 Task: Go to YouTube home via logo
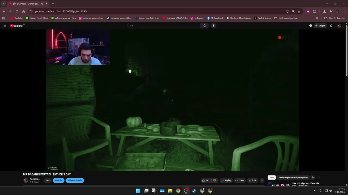(17, 26)
